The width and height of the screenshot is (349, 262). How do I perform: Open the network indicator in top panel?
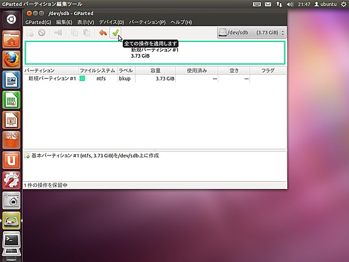[279, 4]
